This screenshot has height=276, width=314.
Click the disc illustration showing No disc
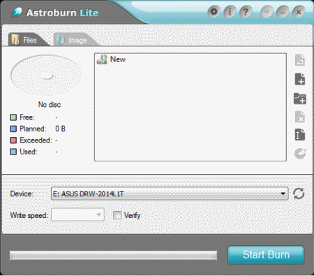(x=46, y=75)
